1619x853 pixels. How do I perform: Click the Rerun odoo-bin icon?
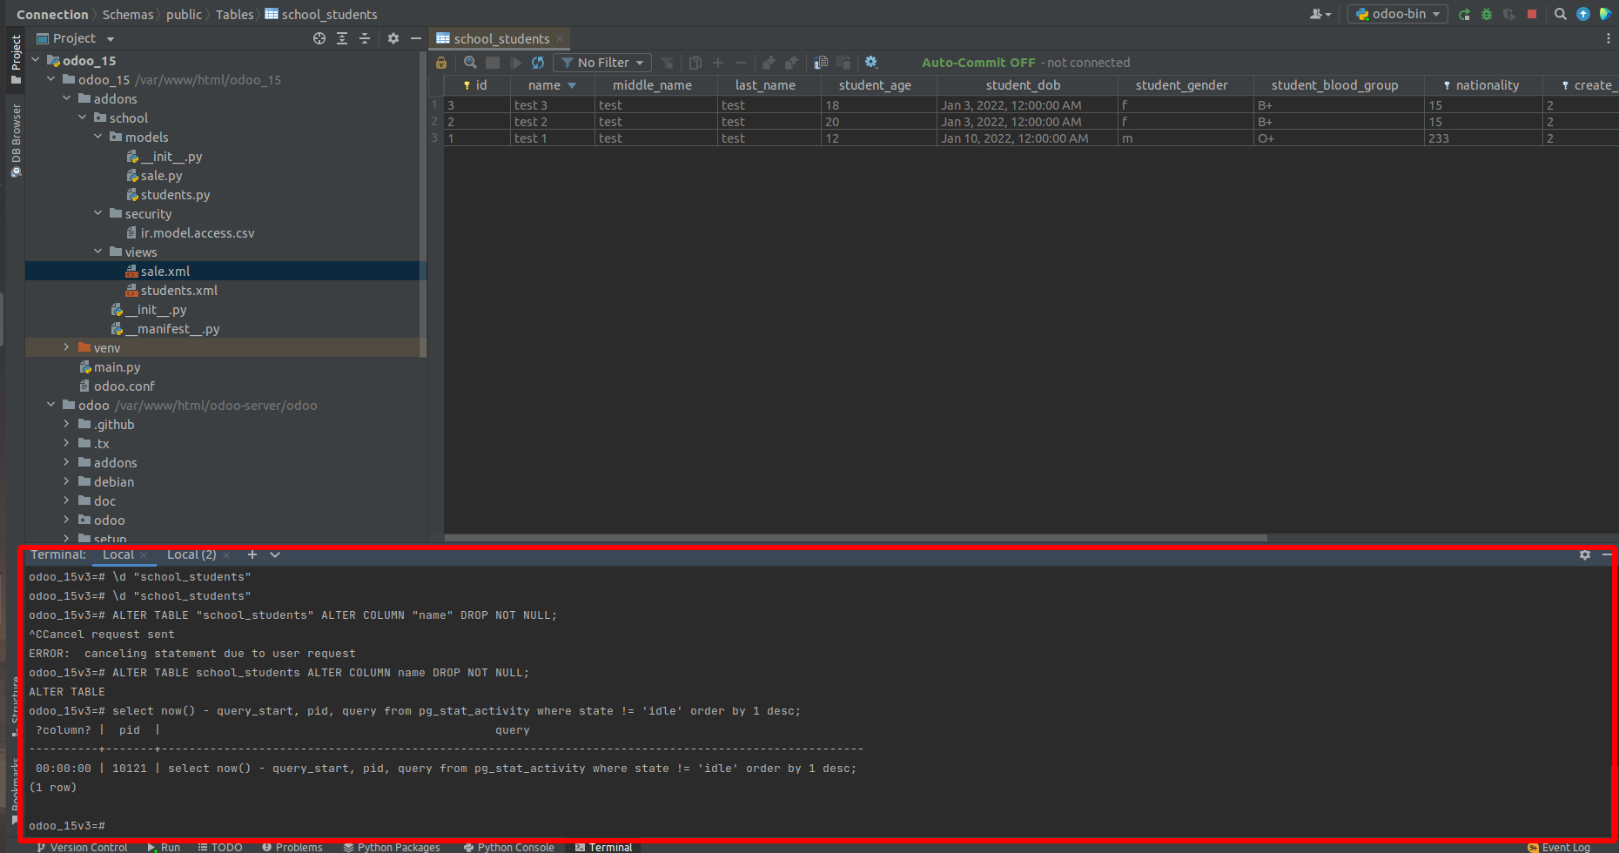[x=1464, y=14]
